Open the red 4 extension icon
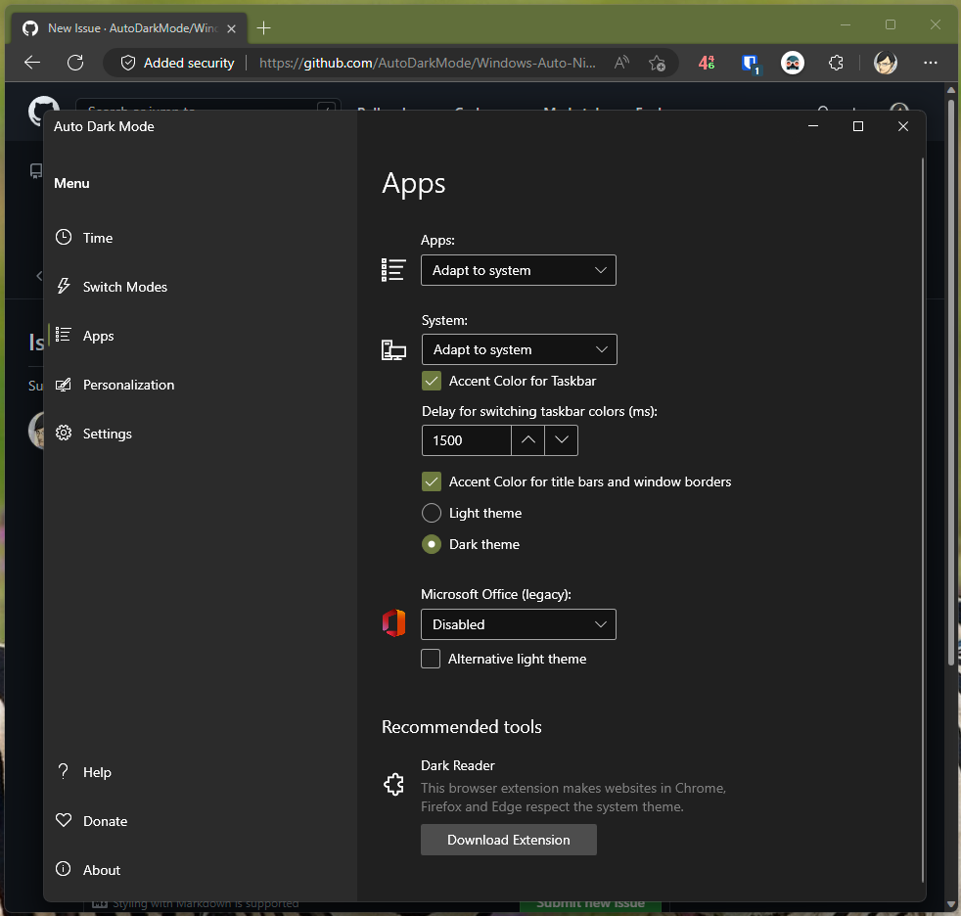961x916 pixels. pos(707,63)
